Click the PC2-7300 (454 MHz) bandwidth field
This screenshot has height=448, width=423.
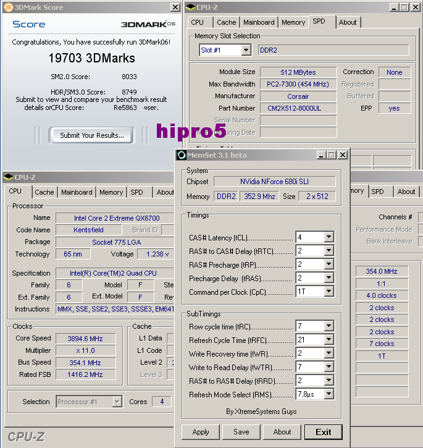click(x=298, y=84)
